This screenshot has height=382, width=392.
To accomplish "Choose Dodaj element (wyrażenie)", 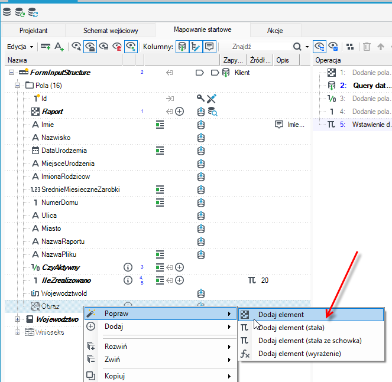I will click(311, 354).
